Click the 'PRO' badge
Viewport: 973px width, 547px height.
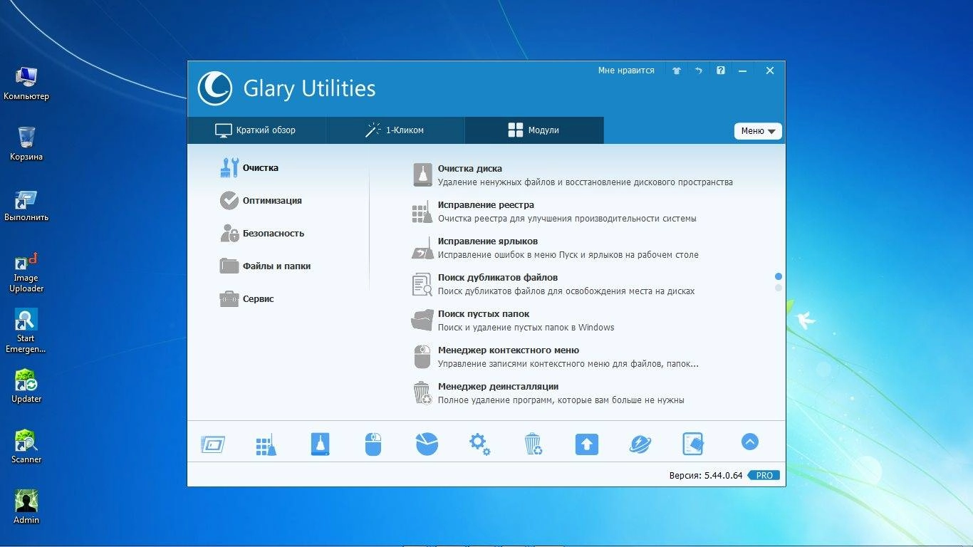(x=764, y=475)
